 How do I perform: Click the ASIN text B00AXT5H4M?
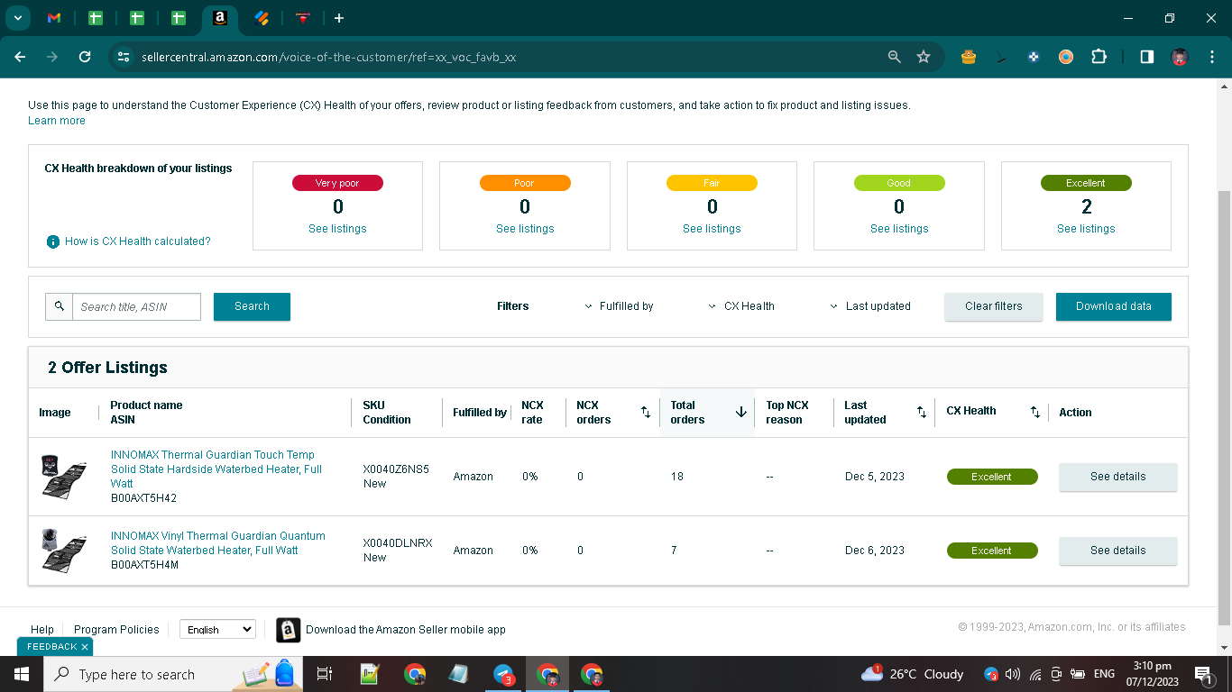(x=144, y=565)
